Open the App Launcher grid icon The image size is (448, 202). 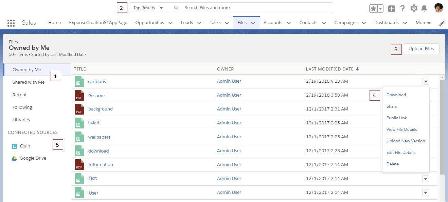pyautogui.click(x=11, y=23)
